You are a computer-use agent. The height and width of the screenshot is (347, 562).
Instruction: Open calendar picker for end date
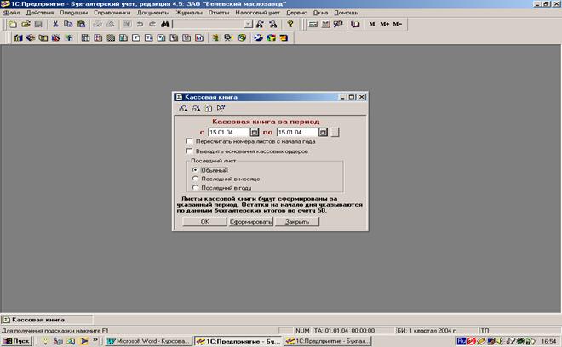(x=324, y=133)
